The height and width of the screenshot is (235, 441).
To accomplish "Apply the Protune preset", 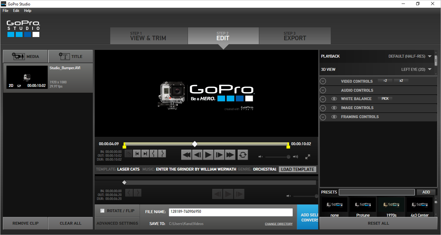I will coord(363,207).
